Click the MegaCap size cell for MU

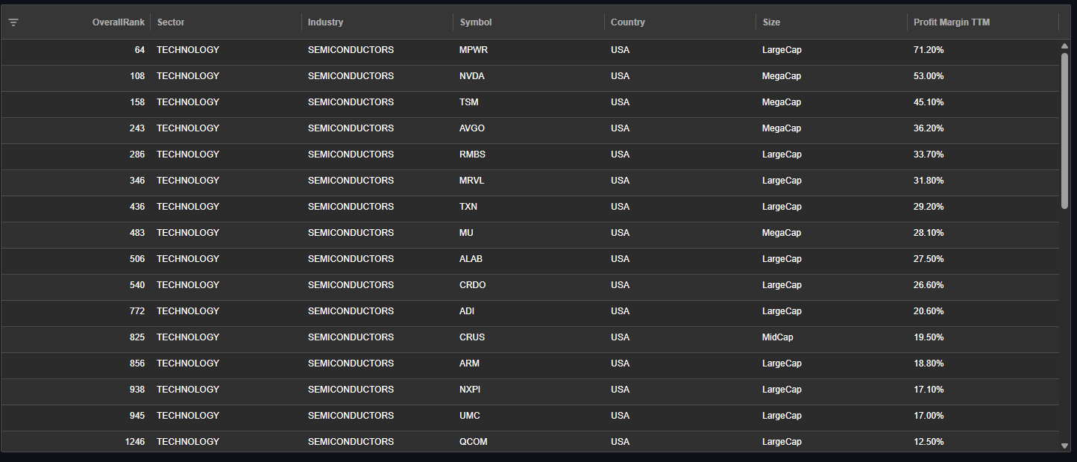click(x=782, y=233)
